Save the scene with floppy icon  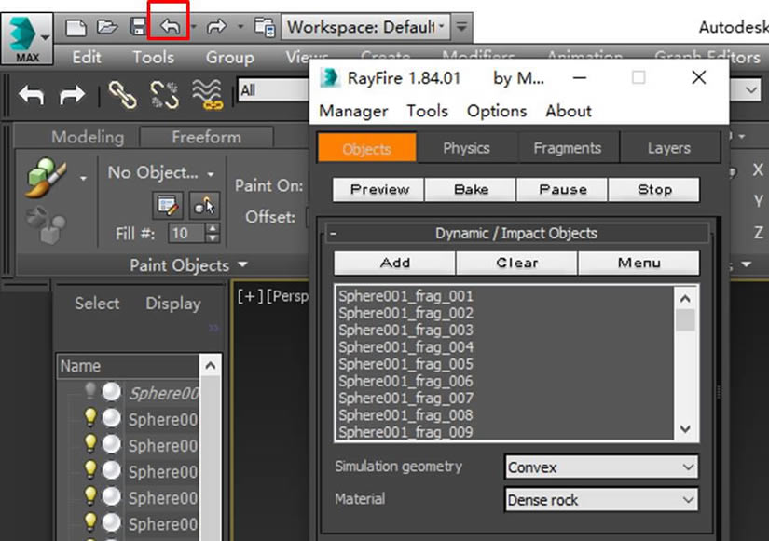click(x=138, y=26)
